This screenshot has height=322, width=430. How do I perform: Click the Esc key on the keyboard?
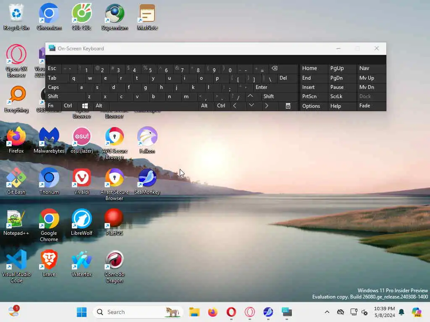[54, 68]
